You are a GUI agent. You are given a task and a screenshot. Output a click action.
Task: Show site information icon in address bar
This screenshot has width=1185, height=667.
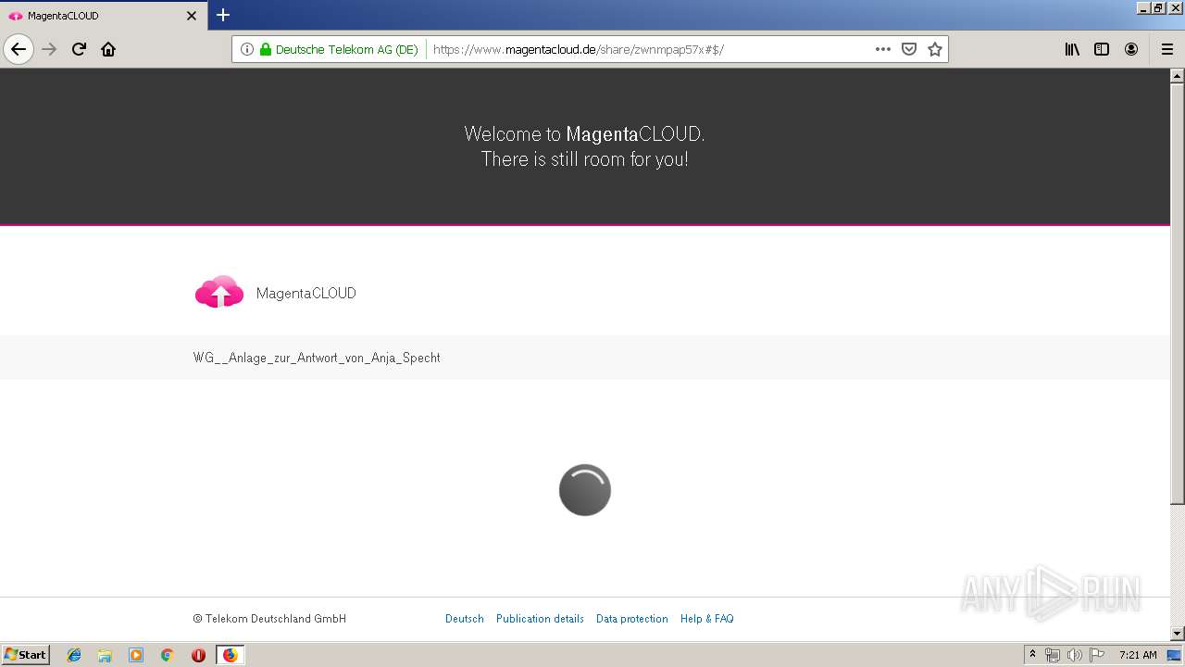(247, 49)
